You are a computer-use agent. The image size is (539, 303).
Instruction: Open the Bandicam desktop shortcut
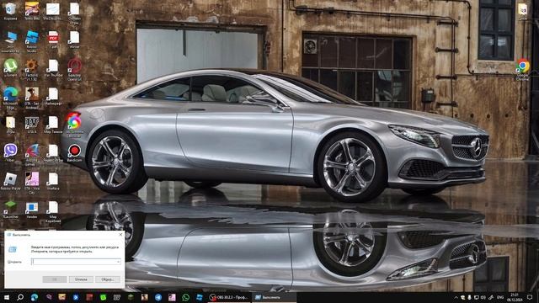tap(74, 152)
